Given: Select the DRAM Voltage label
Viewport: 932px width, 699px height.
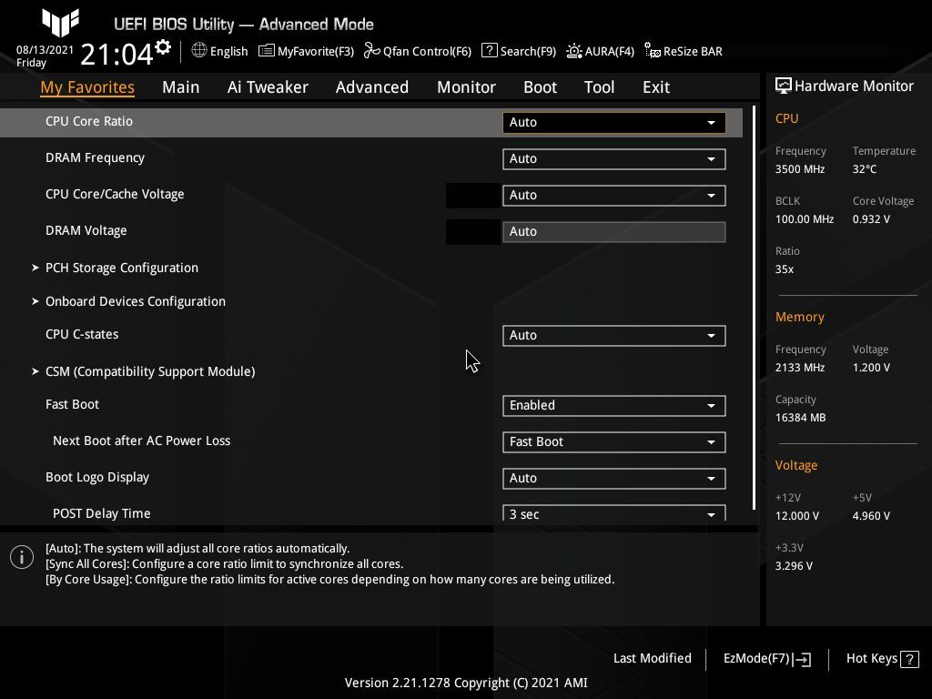Looking at the screenshot, I should coord(86,230).
